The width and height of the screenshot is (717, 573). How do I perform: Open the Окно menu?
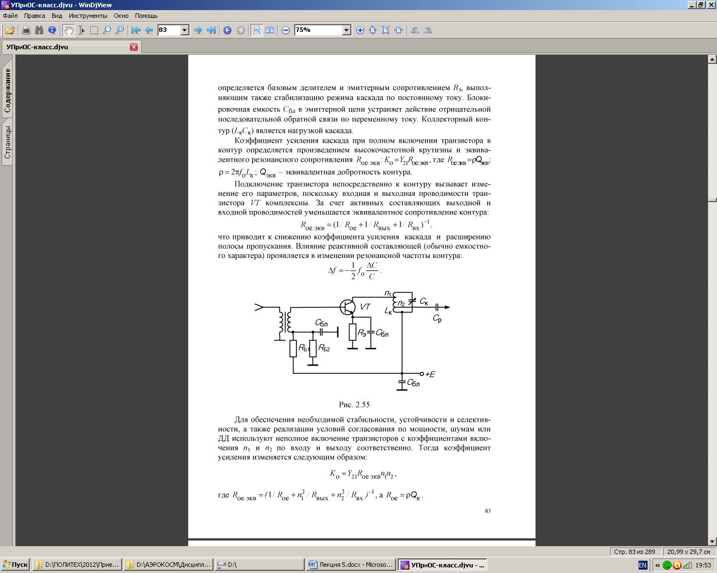pyautogui.click(x=121, y=16)
